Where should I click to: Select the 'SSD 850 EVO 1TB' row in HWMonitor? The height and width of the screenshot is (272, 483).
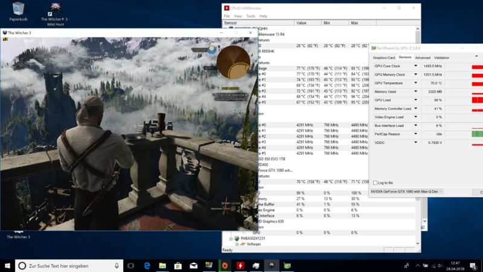272,159
